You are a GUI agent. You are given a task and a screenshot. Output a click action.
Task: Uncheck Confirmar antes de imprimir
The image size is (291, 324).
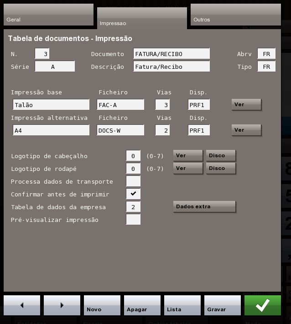(133, 194)
